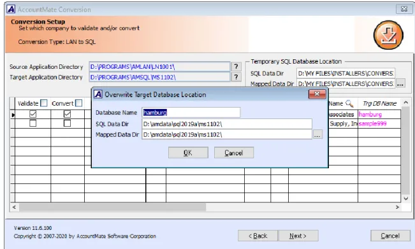Close the AccountMate Conversion window
Viewport: 415px width, 249px height.
[404, 10]
